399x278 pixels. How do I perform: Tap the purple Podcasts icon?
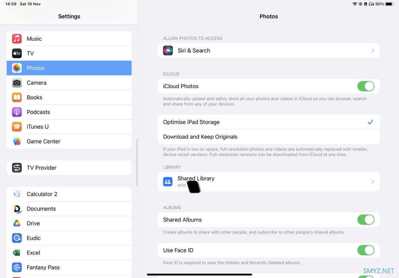pos(17,112)
